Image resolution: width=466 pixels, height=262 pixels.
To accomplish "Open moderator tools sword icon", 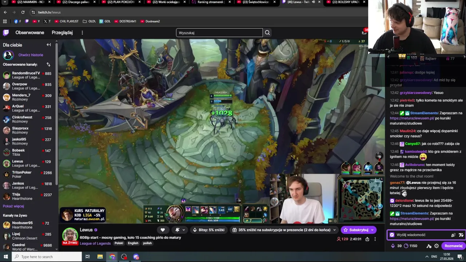I will 429,246.
